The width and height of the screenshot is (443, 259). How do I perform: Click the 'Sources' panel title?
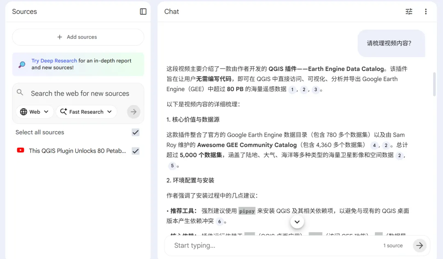click(x=25, y=11)
